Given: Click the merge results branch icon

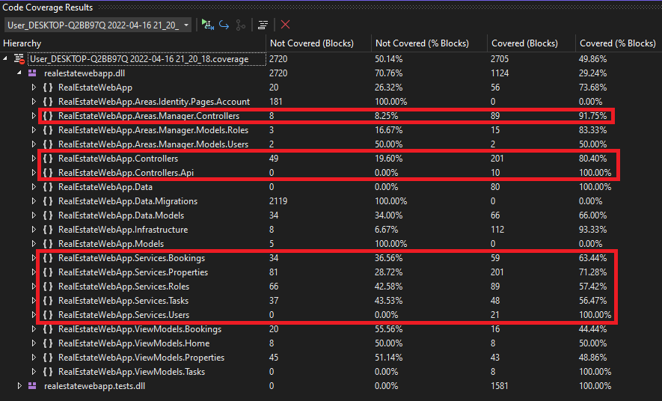Looking at the screenshot, I should point(241,25).
